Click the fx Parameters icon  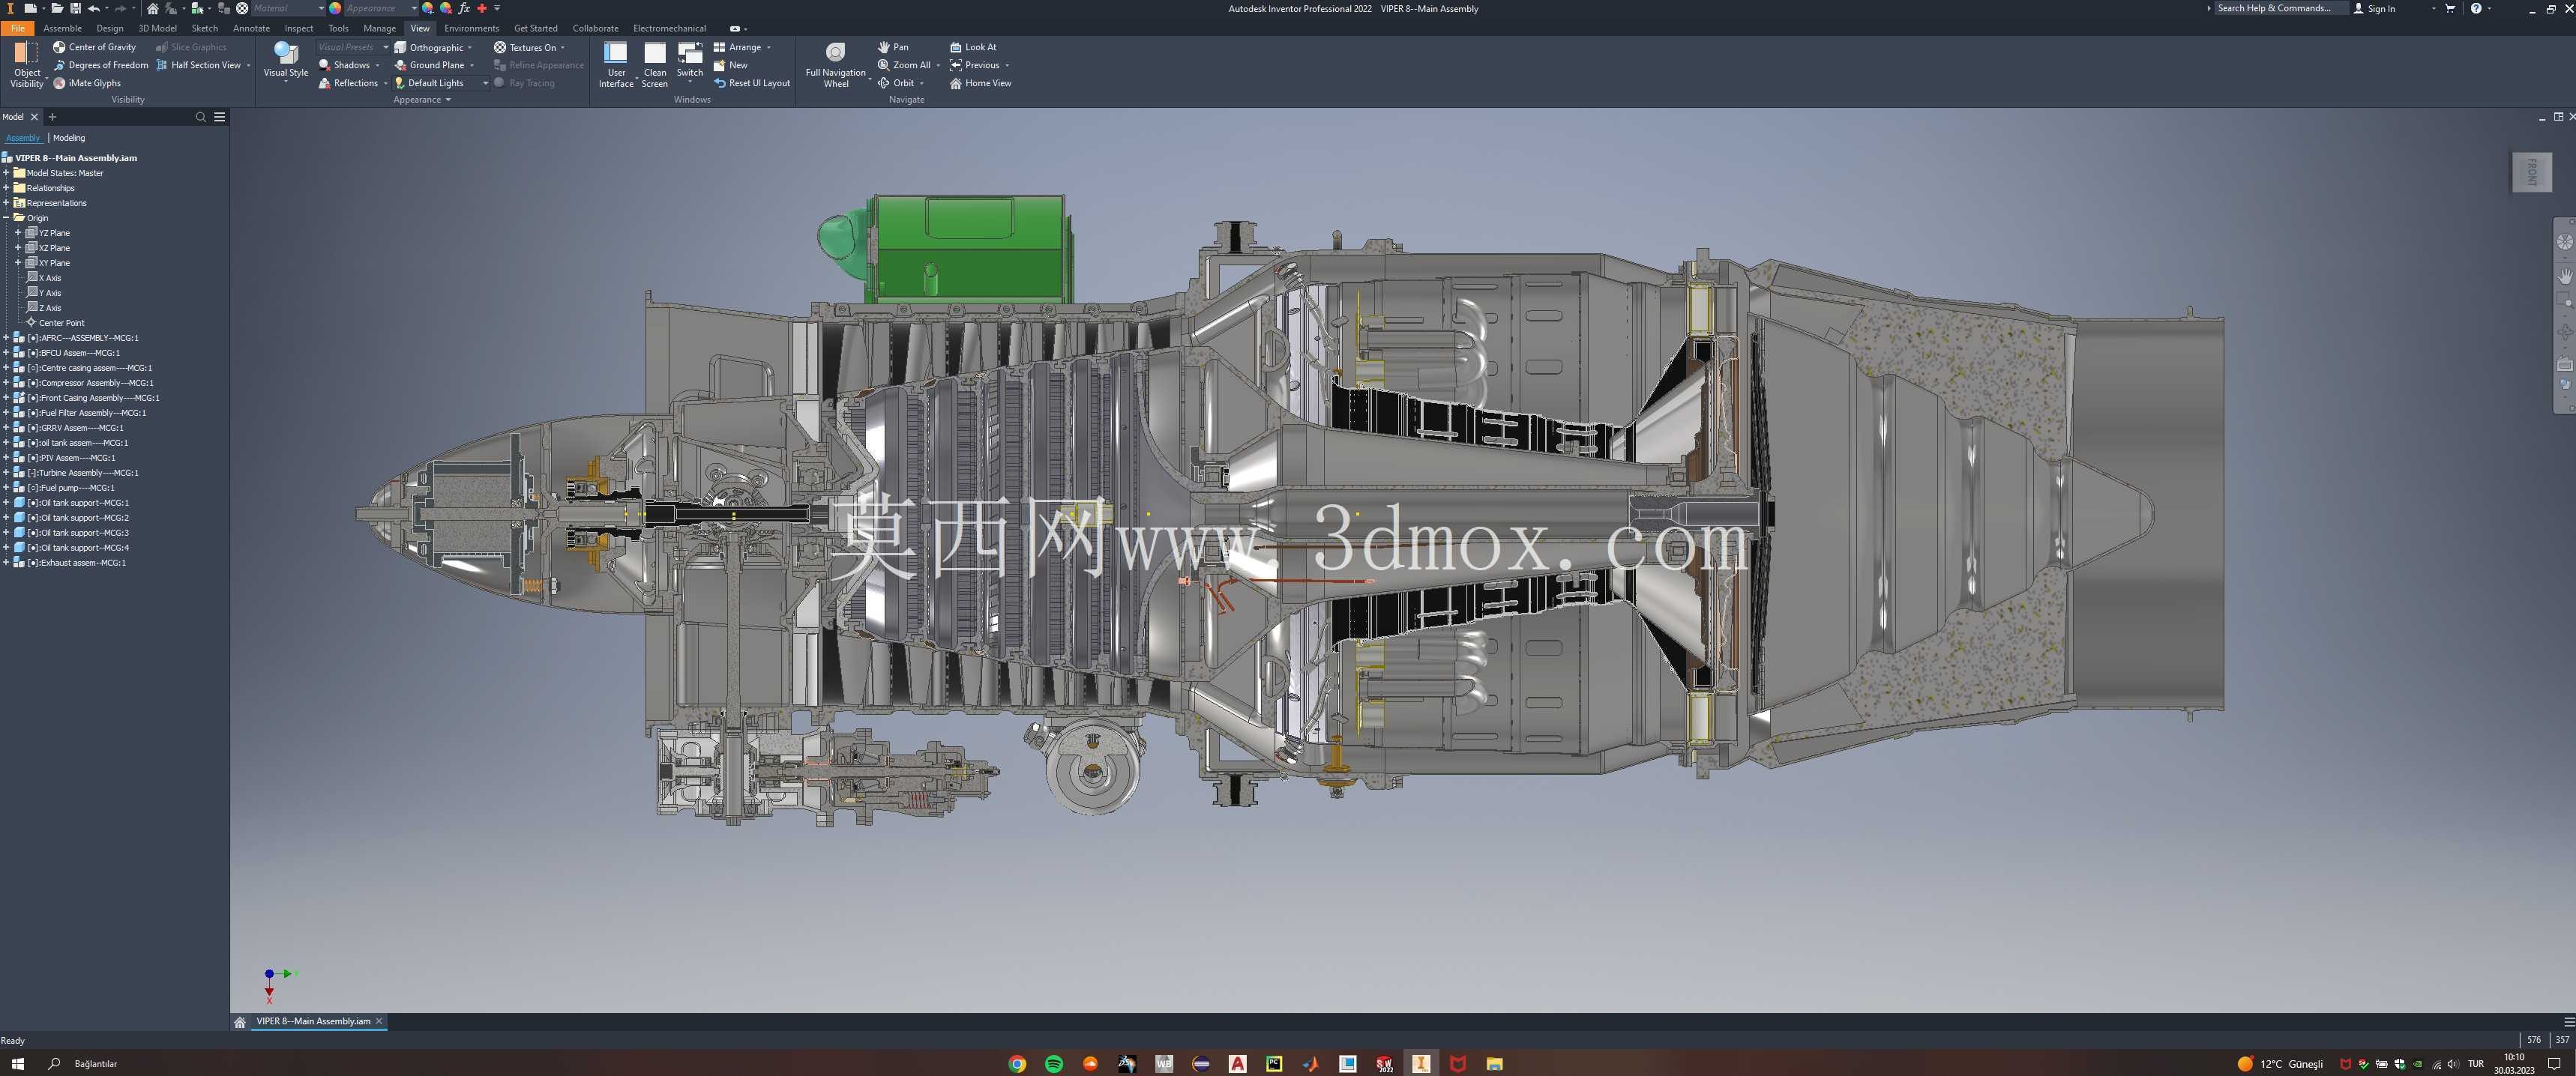(464, 8)
